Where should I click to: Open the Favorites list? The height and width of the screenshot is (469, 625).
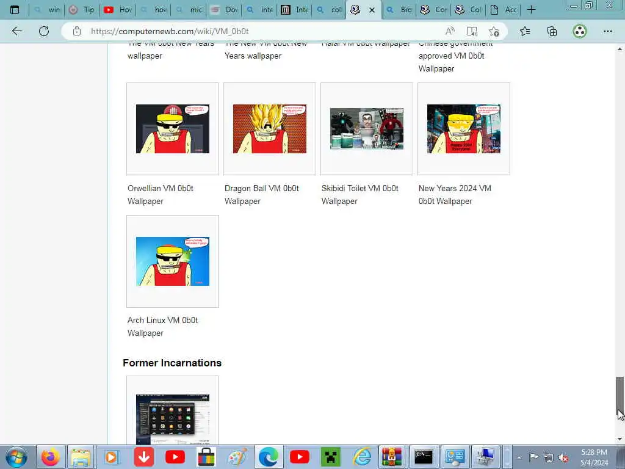(525, 31)
